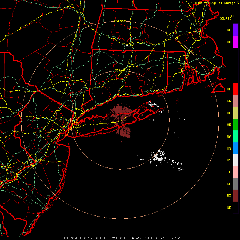
Task: Click the RA legend label
Action: click(229, 137)
